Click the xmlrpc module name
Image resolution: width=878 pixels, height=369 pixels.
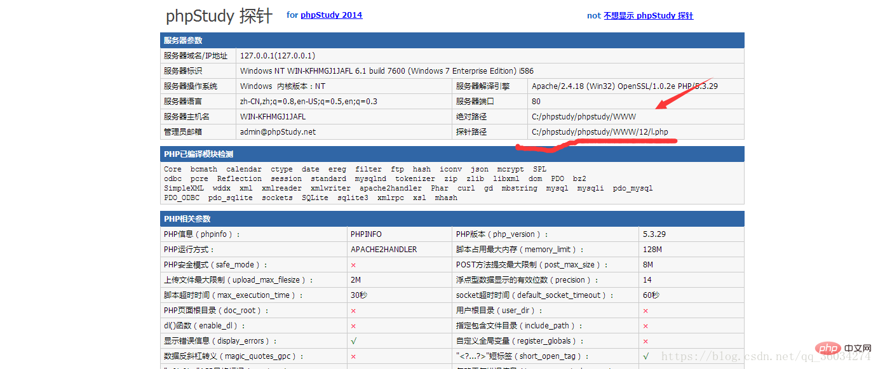pos(391,198)
